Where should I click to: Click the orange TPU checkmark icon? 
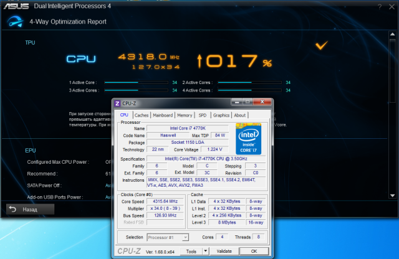click(322, 45)
